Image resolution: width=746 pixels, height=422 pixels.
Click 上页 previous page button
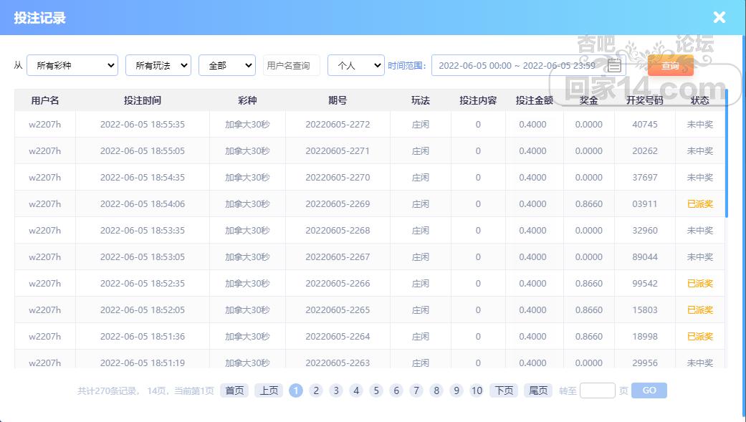pyautogui.click(x=269, y=390)
